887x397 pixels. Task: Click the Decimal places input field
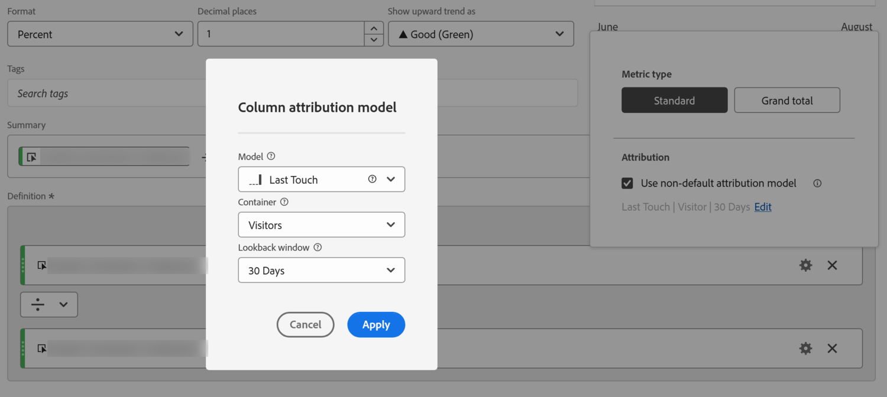[281, 34]
